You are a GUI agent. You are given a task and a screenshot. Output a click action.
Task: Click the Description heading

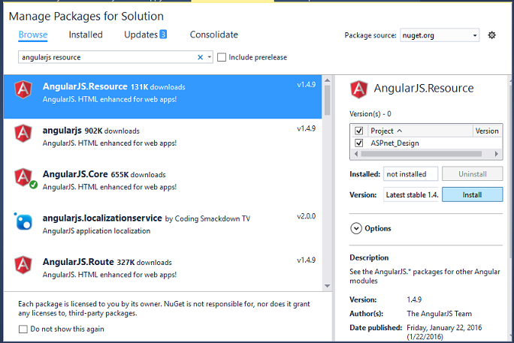[x=369, y=257]
